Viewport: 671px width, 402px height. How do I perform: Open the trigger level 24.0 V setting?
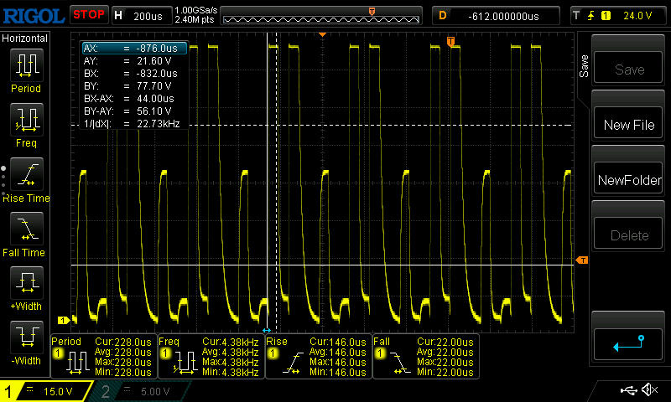point(620,16)
